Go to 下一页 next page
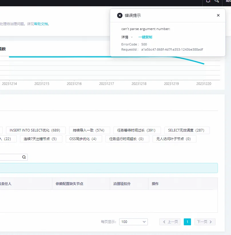The width and height of the screenshot is (231, 235). (205, 222)
